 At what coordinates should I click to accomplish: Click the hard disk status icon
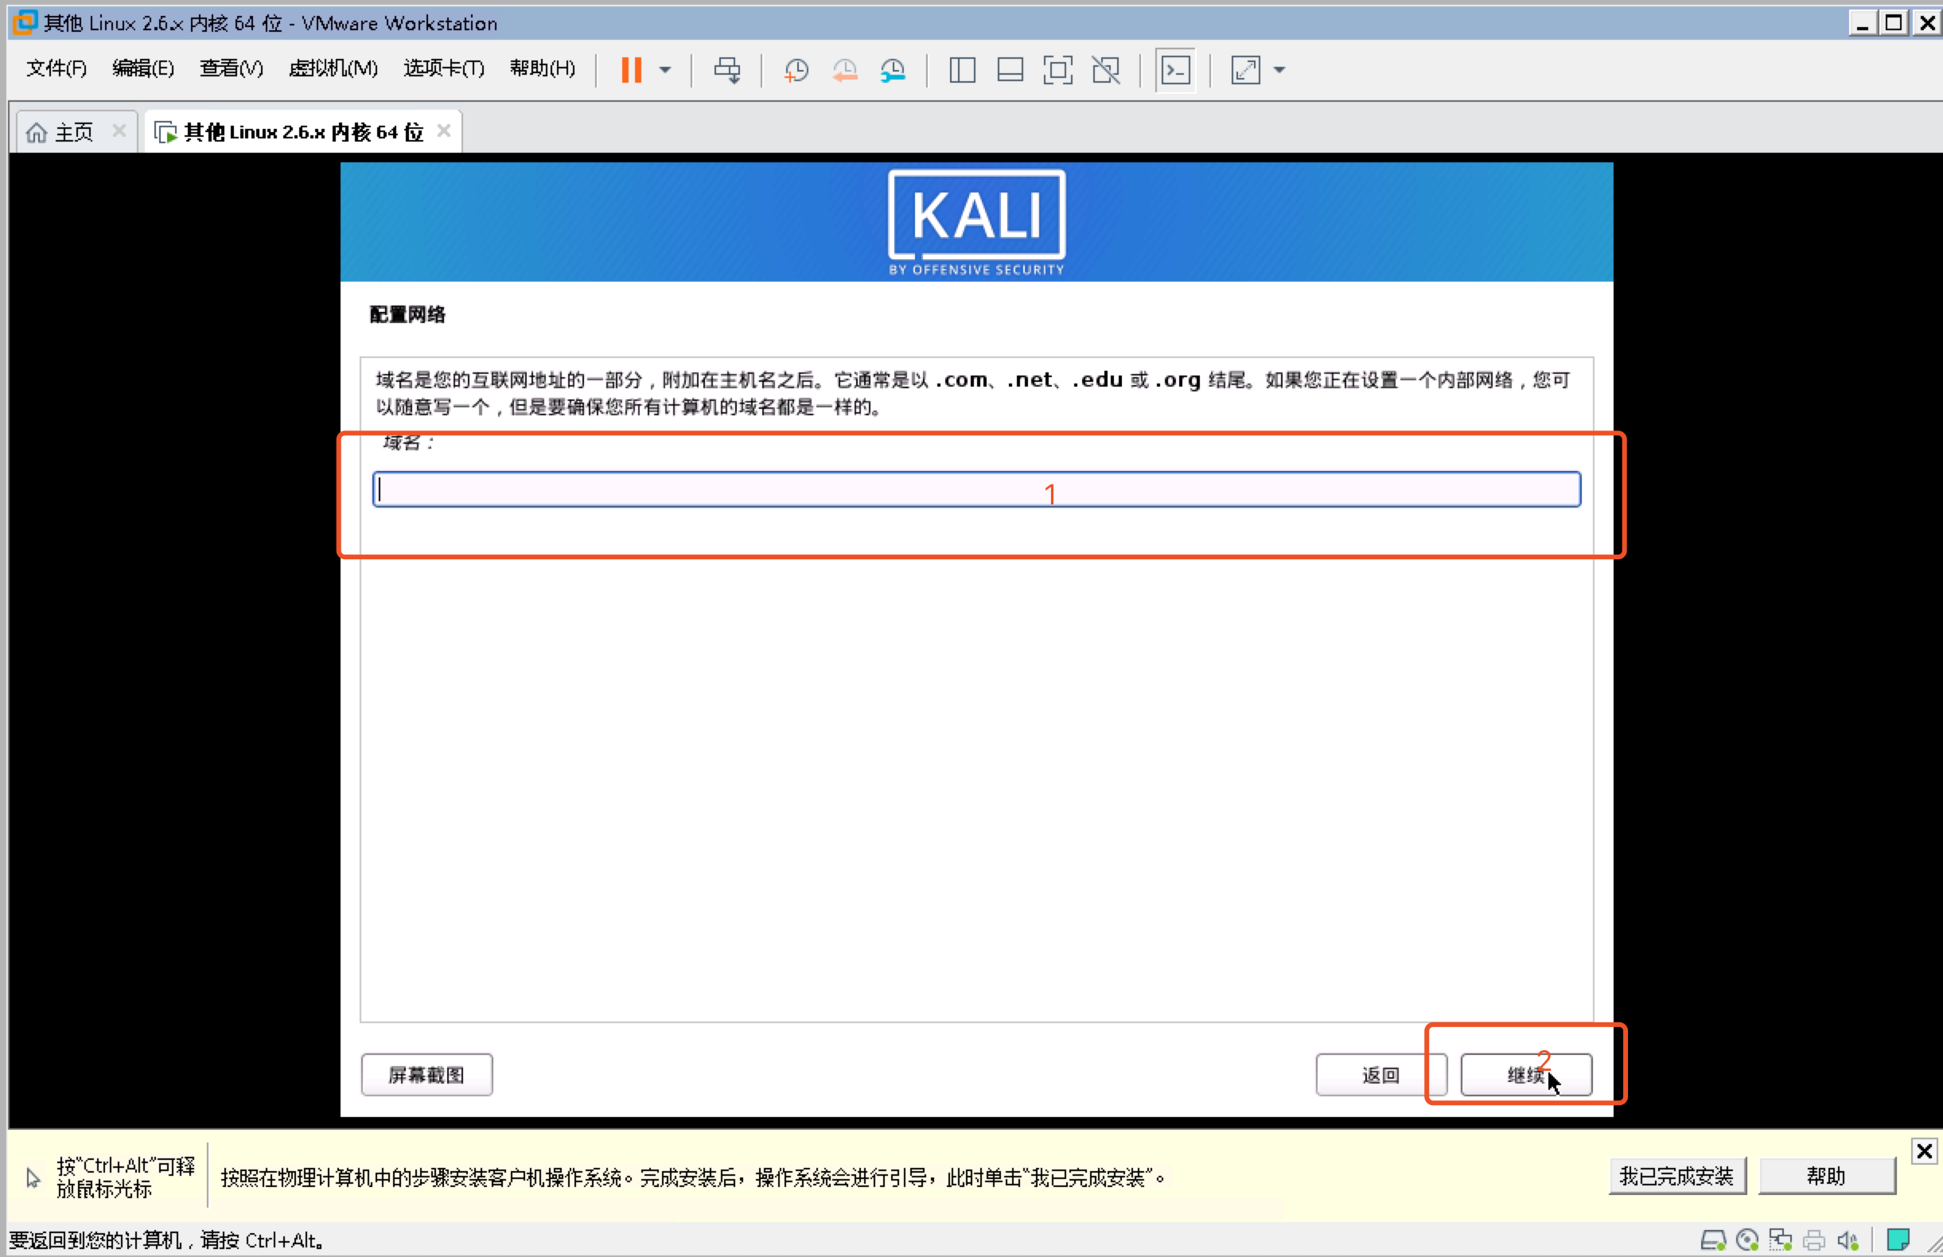click(x=1715, y=1239)
